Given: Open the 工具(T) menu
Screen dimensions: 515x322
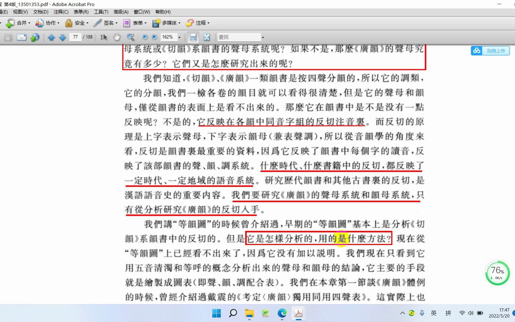Looking at the screenshot, I should pyautogui.click(x=101, y=12).
